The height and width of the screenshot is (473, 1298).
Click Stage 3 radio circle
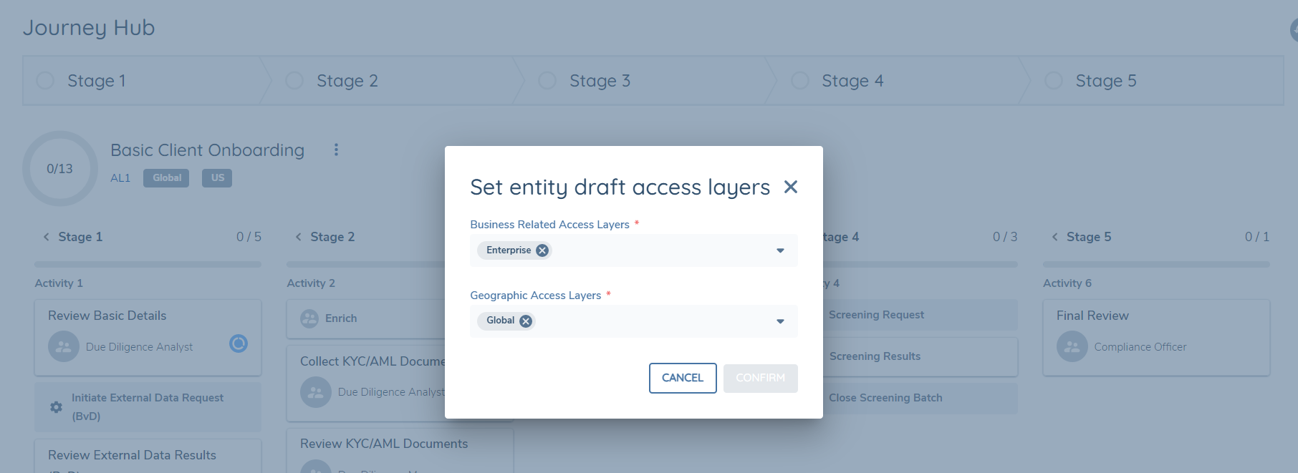(547, 80)
